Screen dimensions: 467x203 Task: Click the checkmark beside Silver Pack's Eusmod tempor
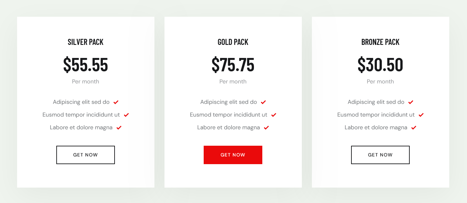[x=126, y=115]
